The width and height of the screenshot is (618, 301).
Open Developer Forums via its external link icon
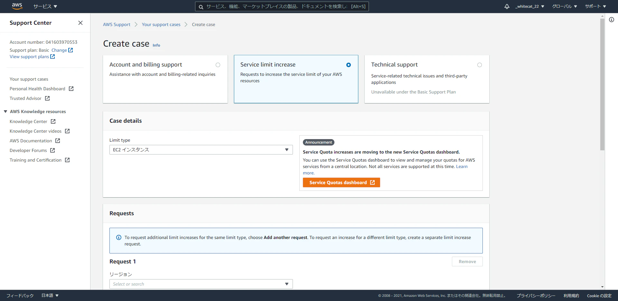[53, 150]
